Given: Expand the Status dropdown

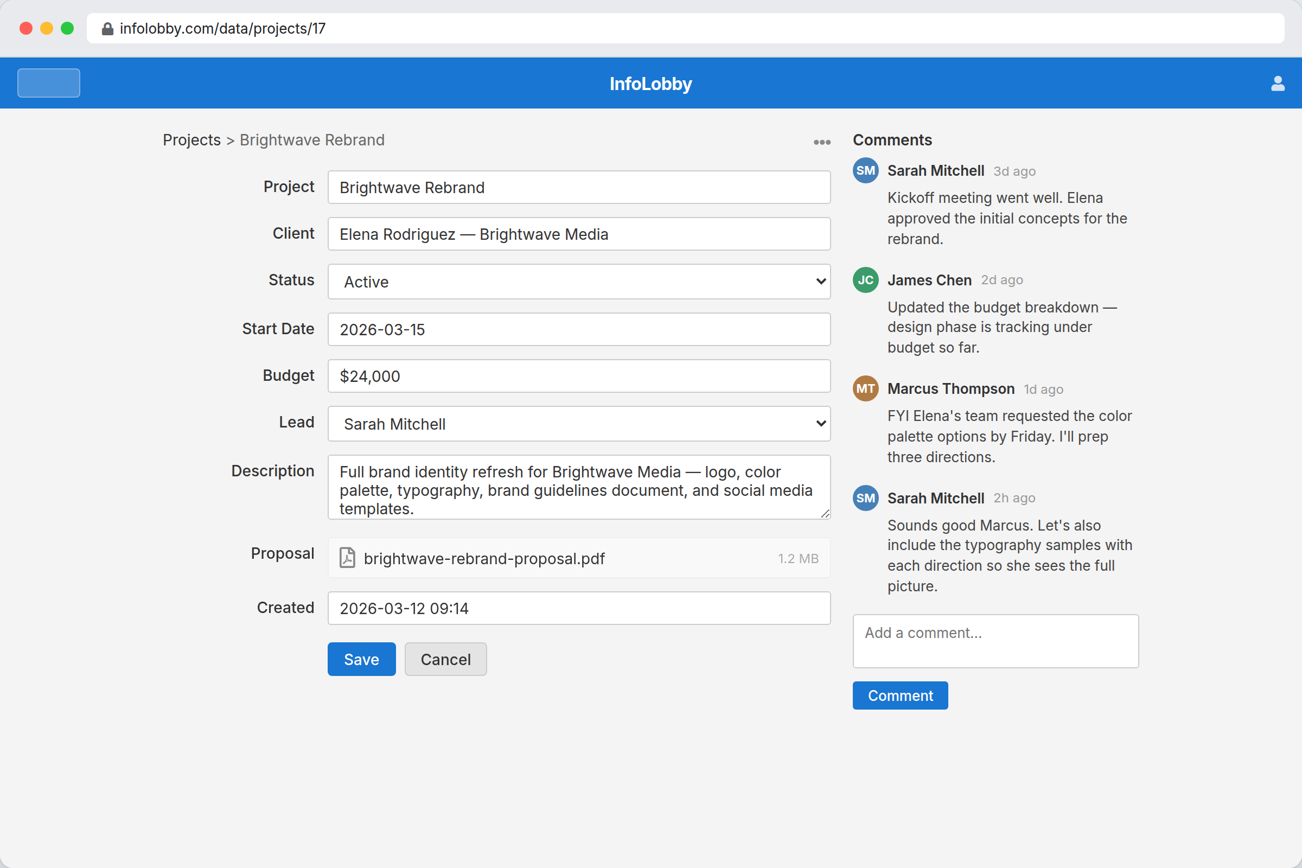Looking at the screenshot, I should point(578,282).
